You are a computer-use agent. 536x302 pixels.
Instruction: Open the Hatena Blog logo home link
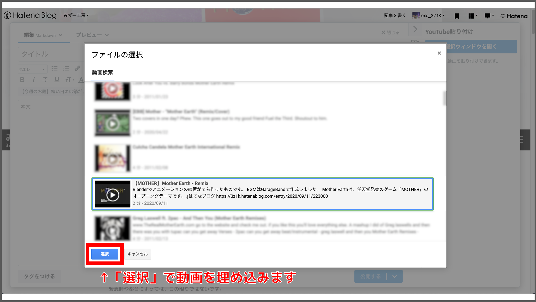(x=30, y=15)
